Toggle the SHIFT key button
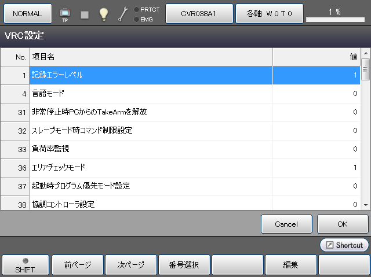371x277 pixels. point(24,265)
